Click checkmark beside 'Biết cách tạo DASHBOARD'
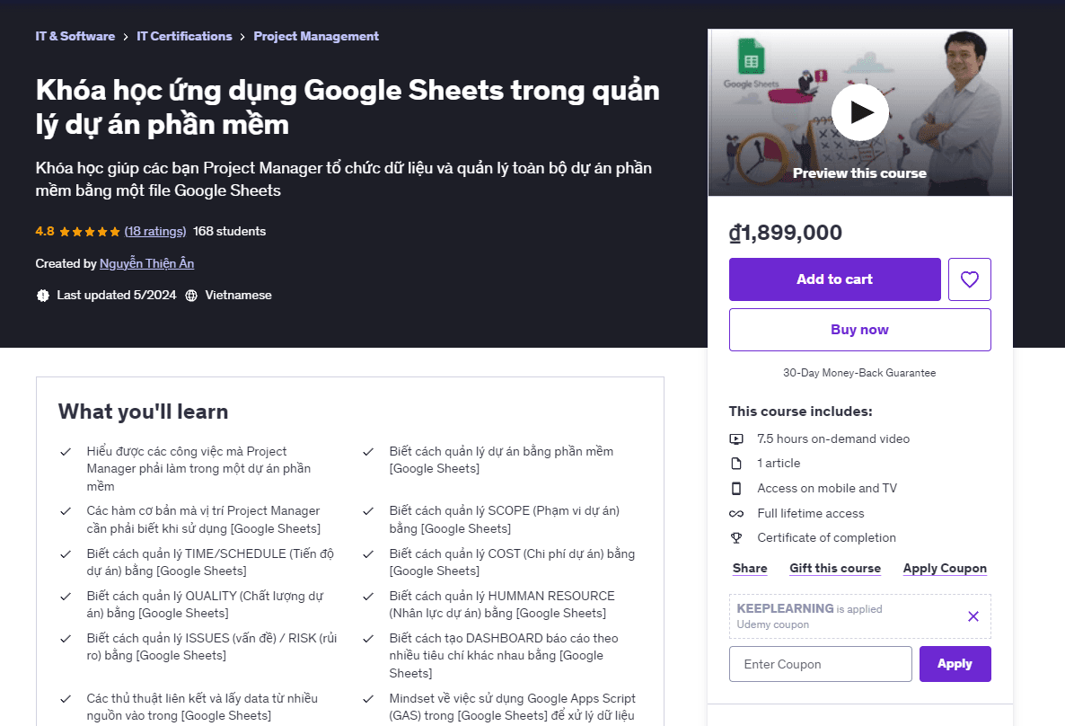 [x=368, y=638]
